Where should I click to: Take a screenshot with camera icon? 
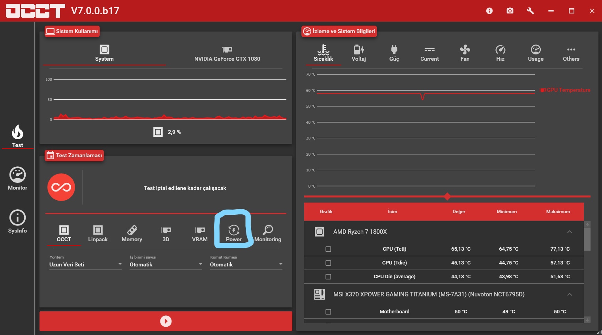[510, 11]
